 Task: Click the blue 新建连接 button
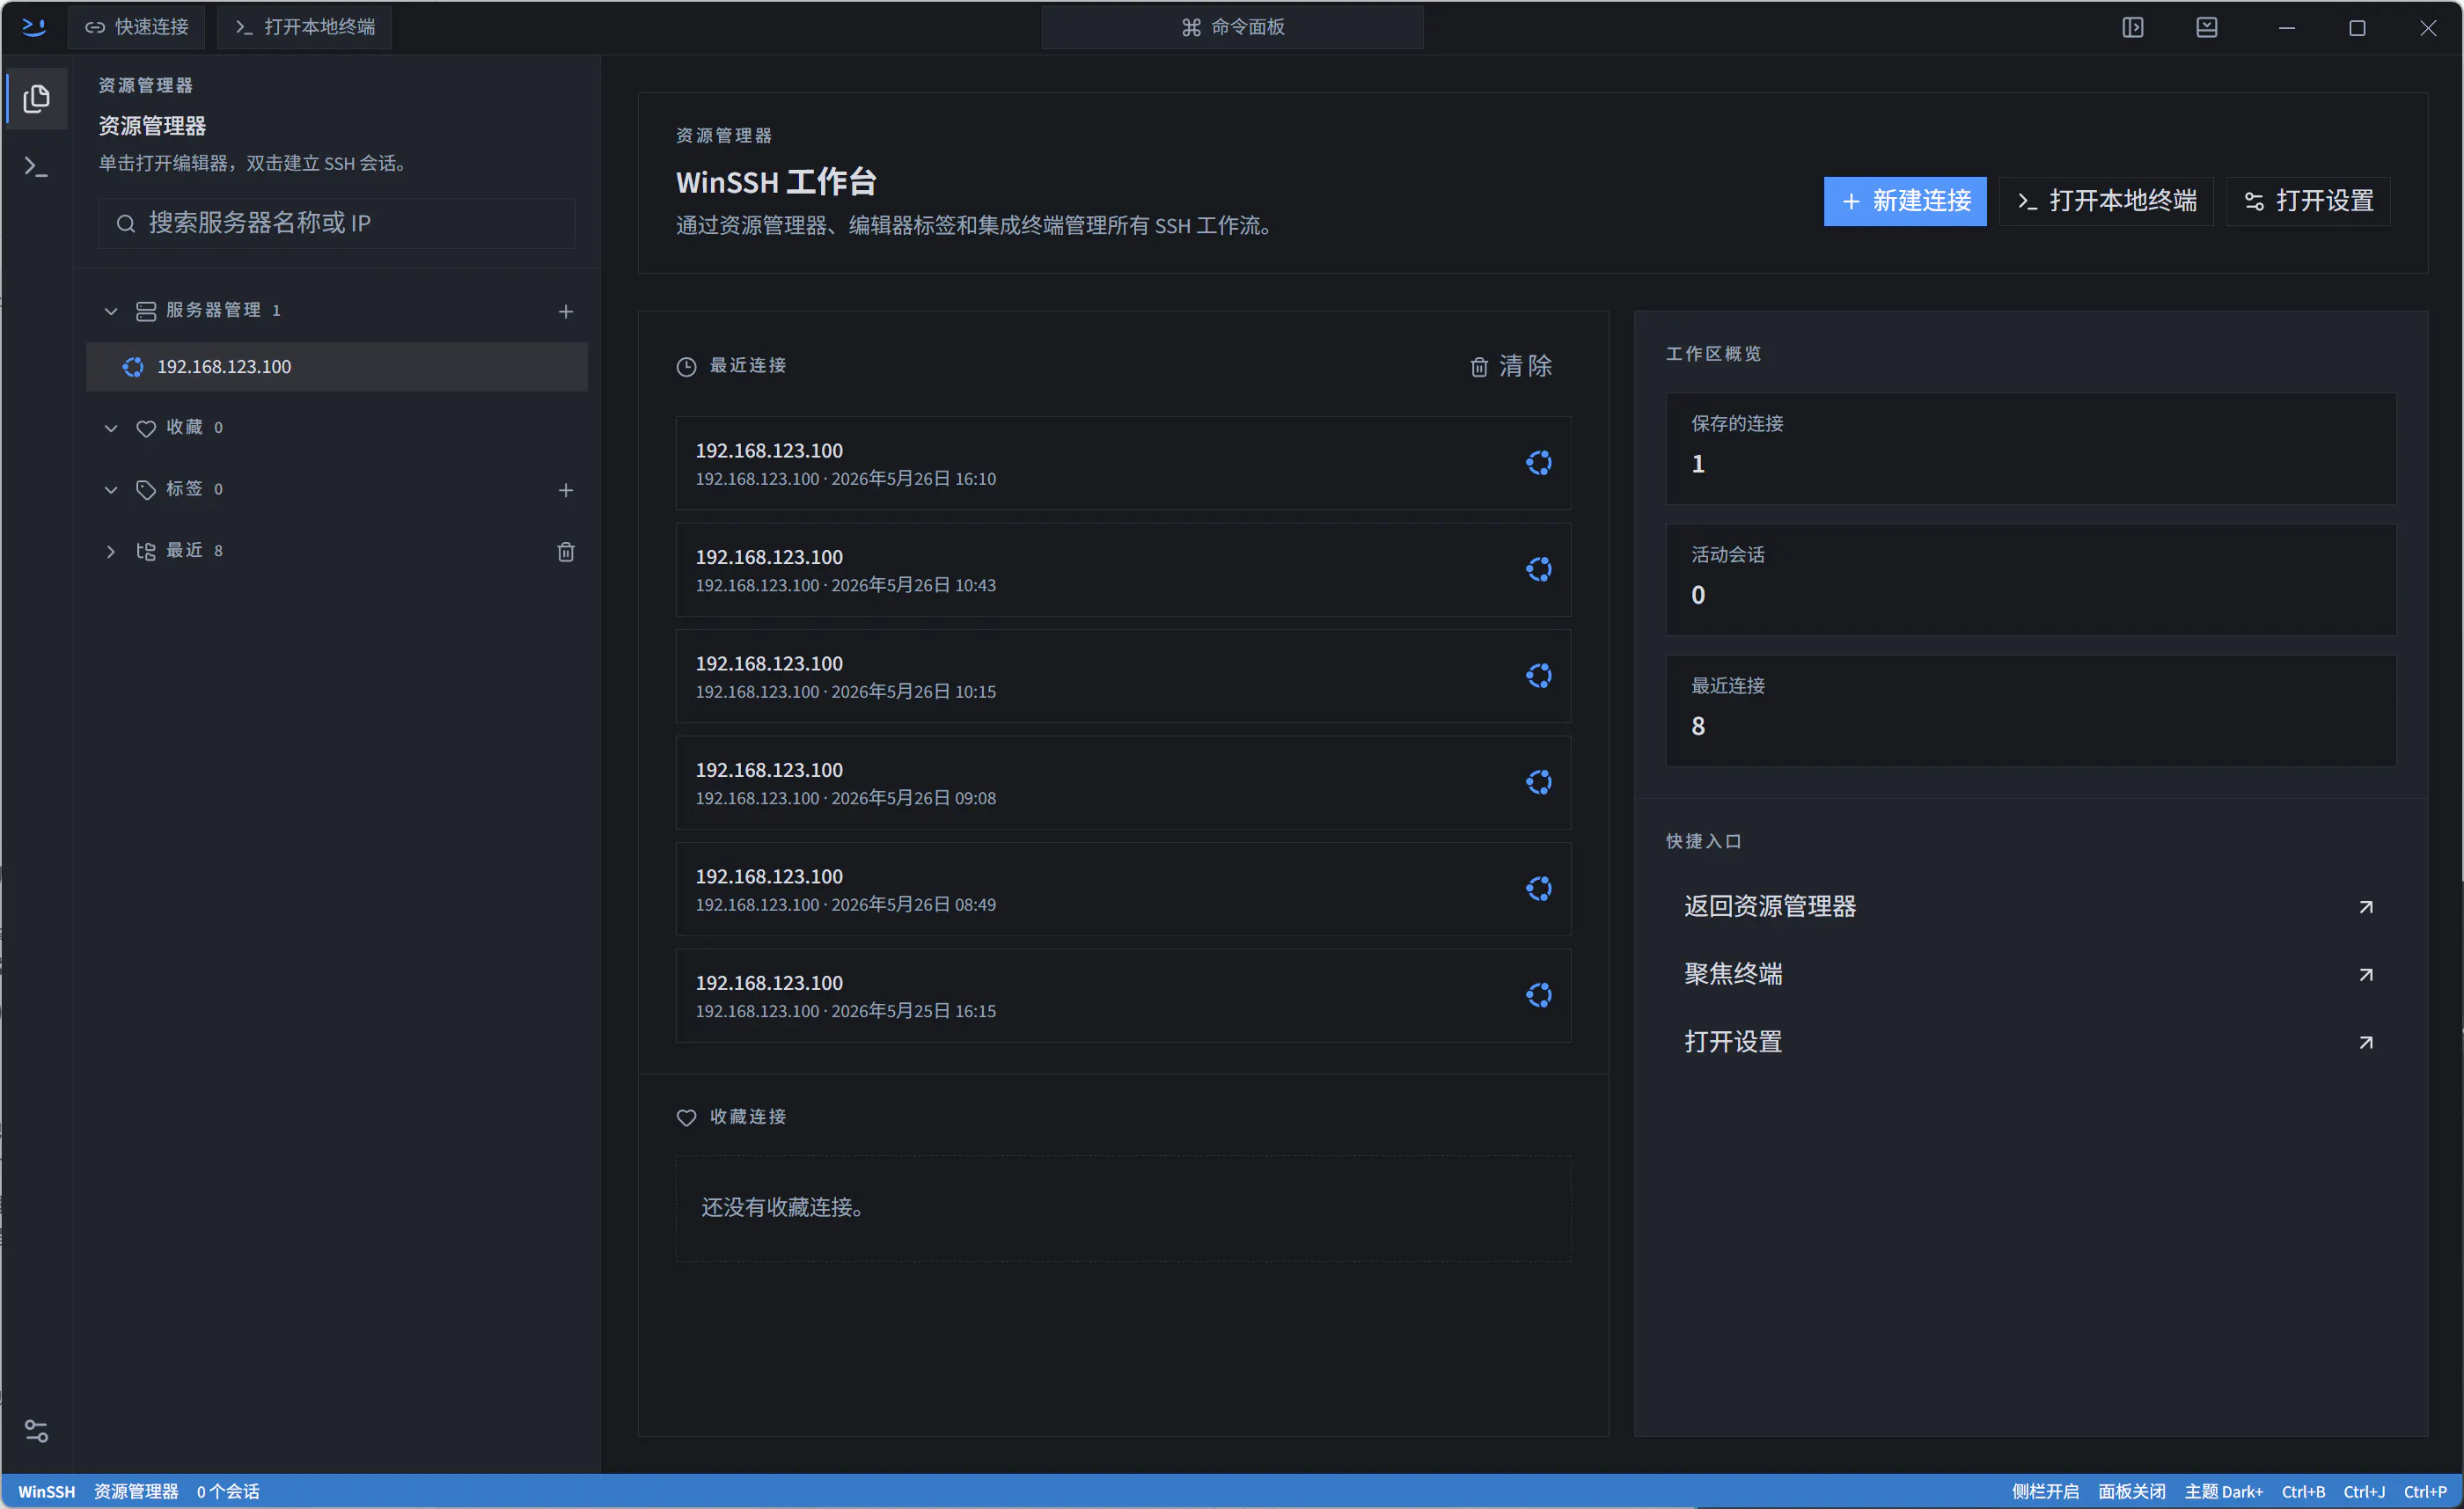[1905, 201]
